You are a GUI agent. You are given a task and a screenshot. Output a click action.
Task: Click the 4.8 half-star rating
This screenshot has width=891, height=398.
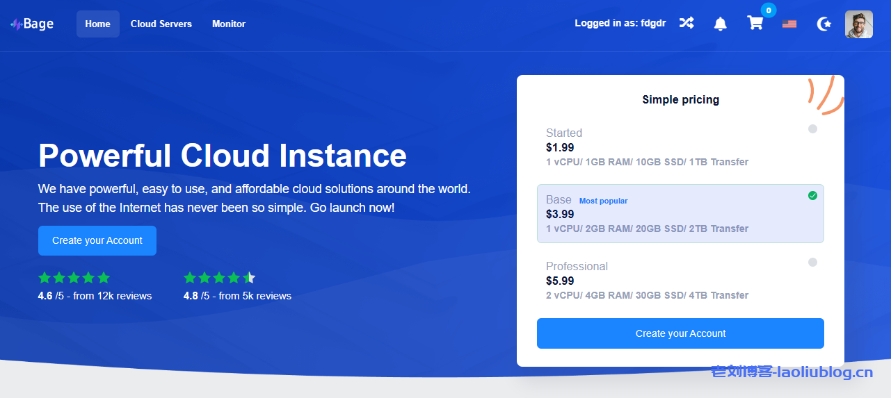coord(219,278)
